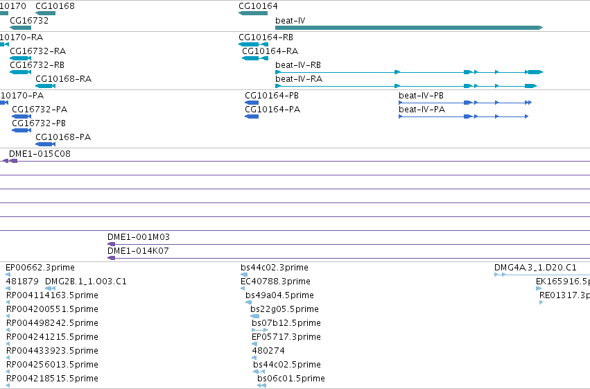
Task: Select EST RP004256013.5prime
Action: tap(52, 365)
